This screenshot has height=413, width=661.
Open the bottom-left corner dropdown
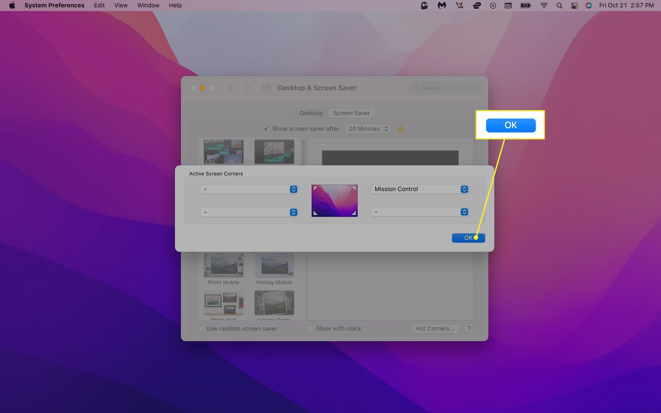(x=249, y=212)
